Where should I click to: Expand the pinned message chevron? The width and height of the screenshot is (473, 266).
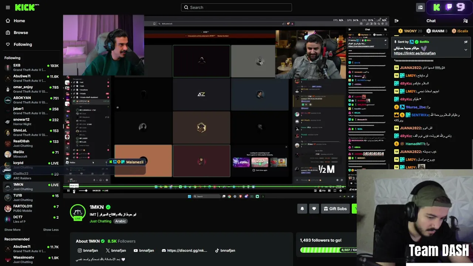(466, 50)
